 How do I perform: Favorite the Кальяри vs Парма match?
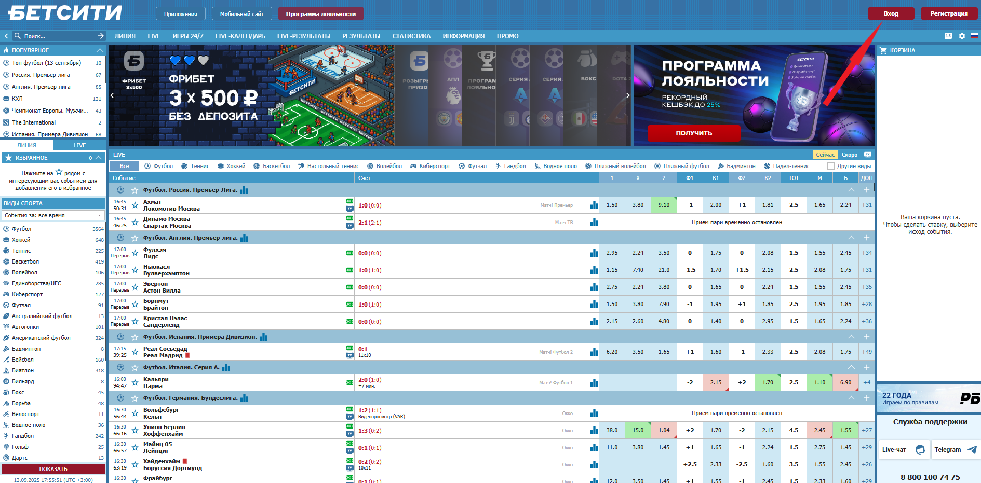tap(135, 383)
